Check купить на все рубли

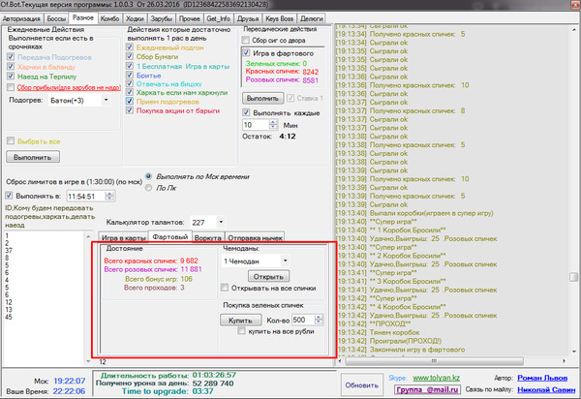tap(241, 331)
